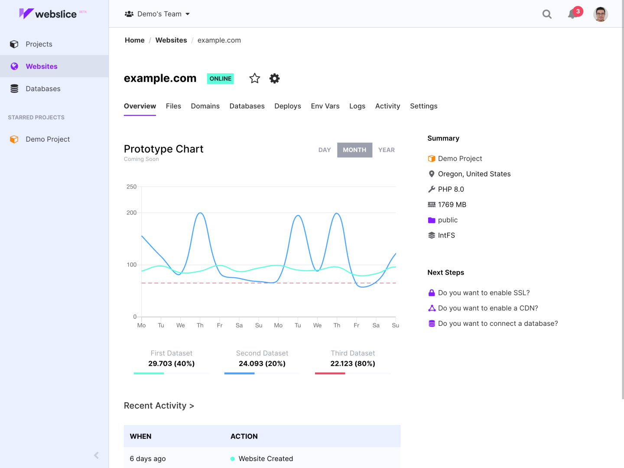The width and height of the screenshot is (624, 468).
Task: Click the SSL lock icon under Next Steps
Action: (432, 292)
